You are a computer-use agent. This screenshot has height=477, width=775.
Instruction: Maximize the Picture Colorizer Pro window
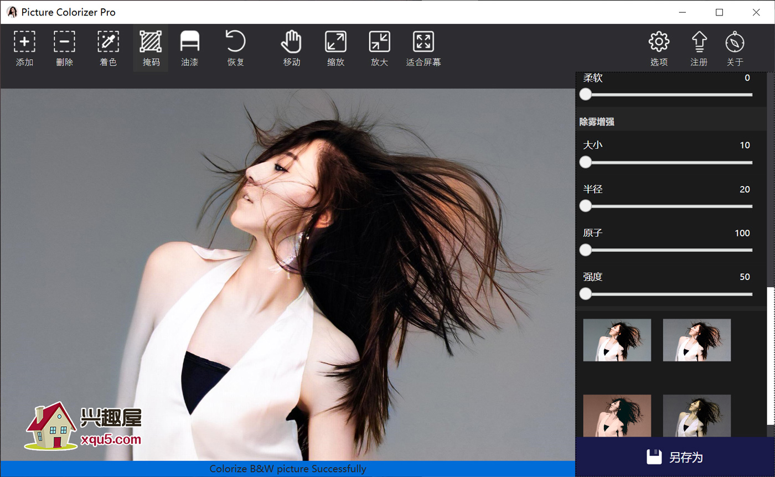720,12
